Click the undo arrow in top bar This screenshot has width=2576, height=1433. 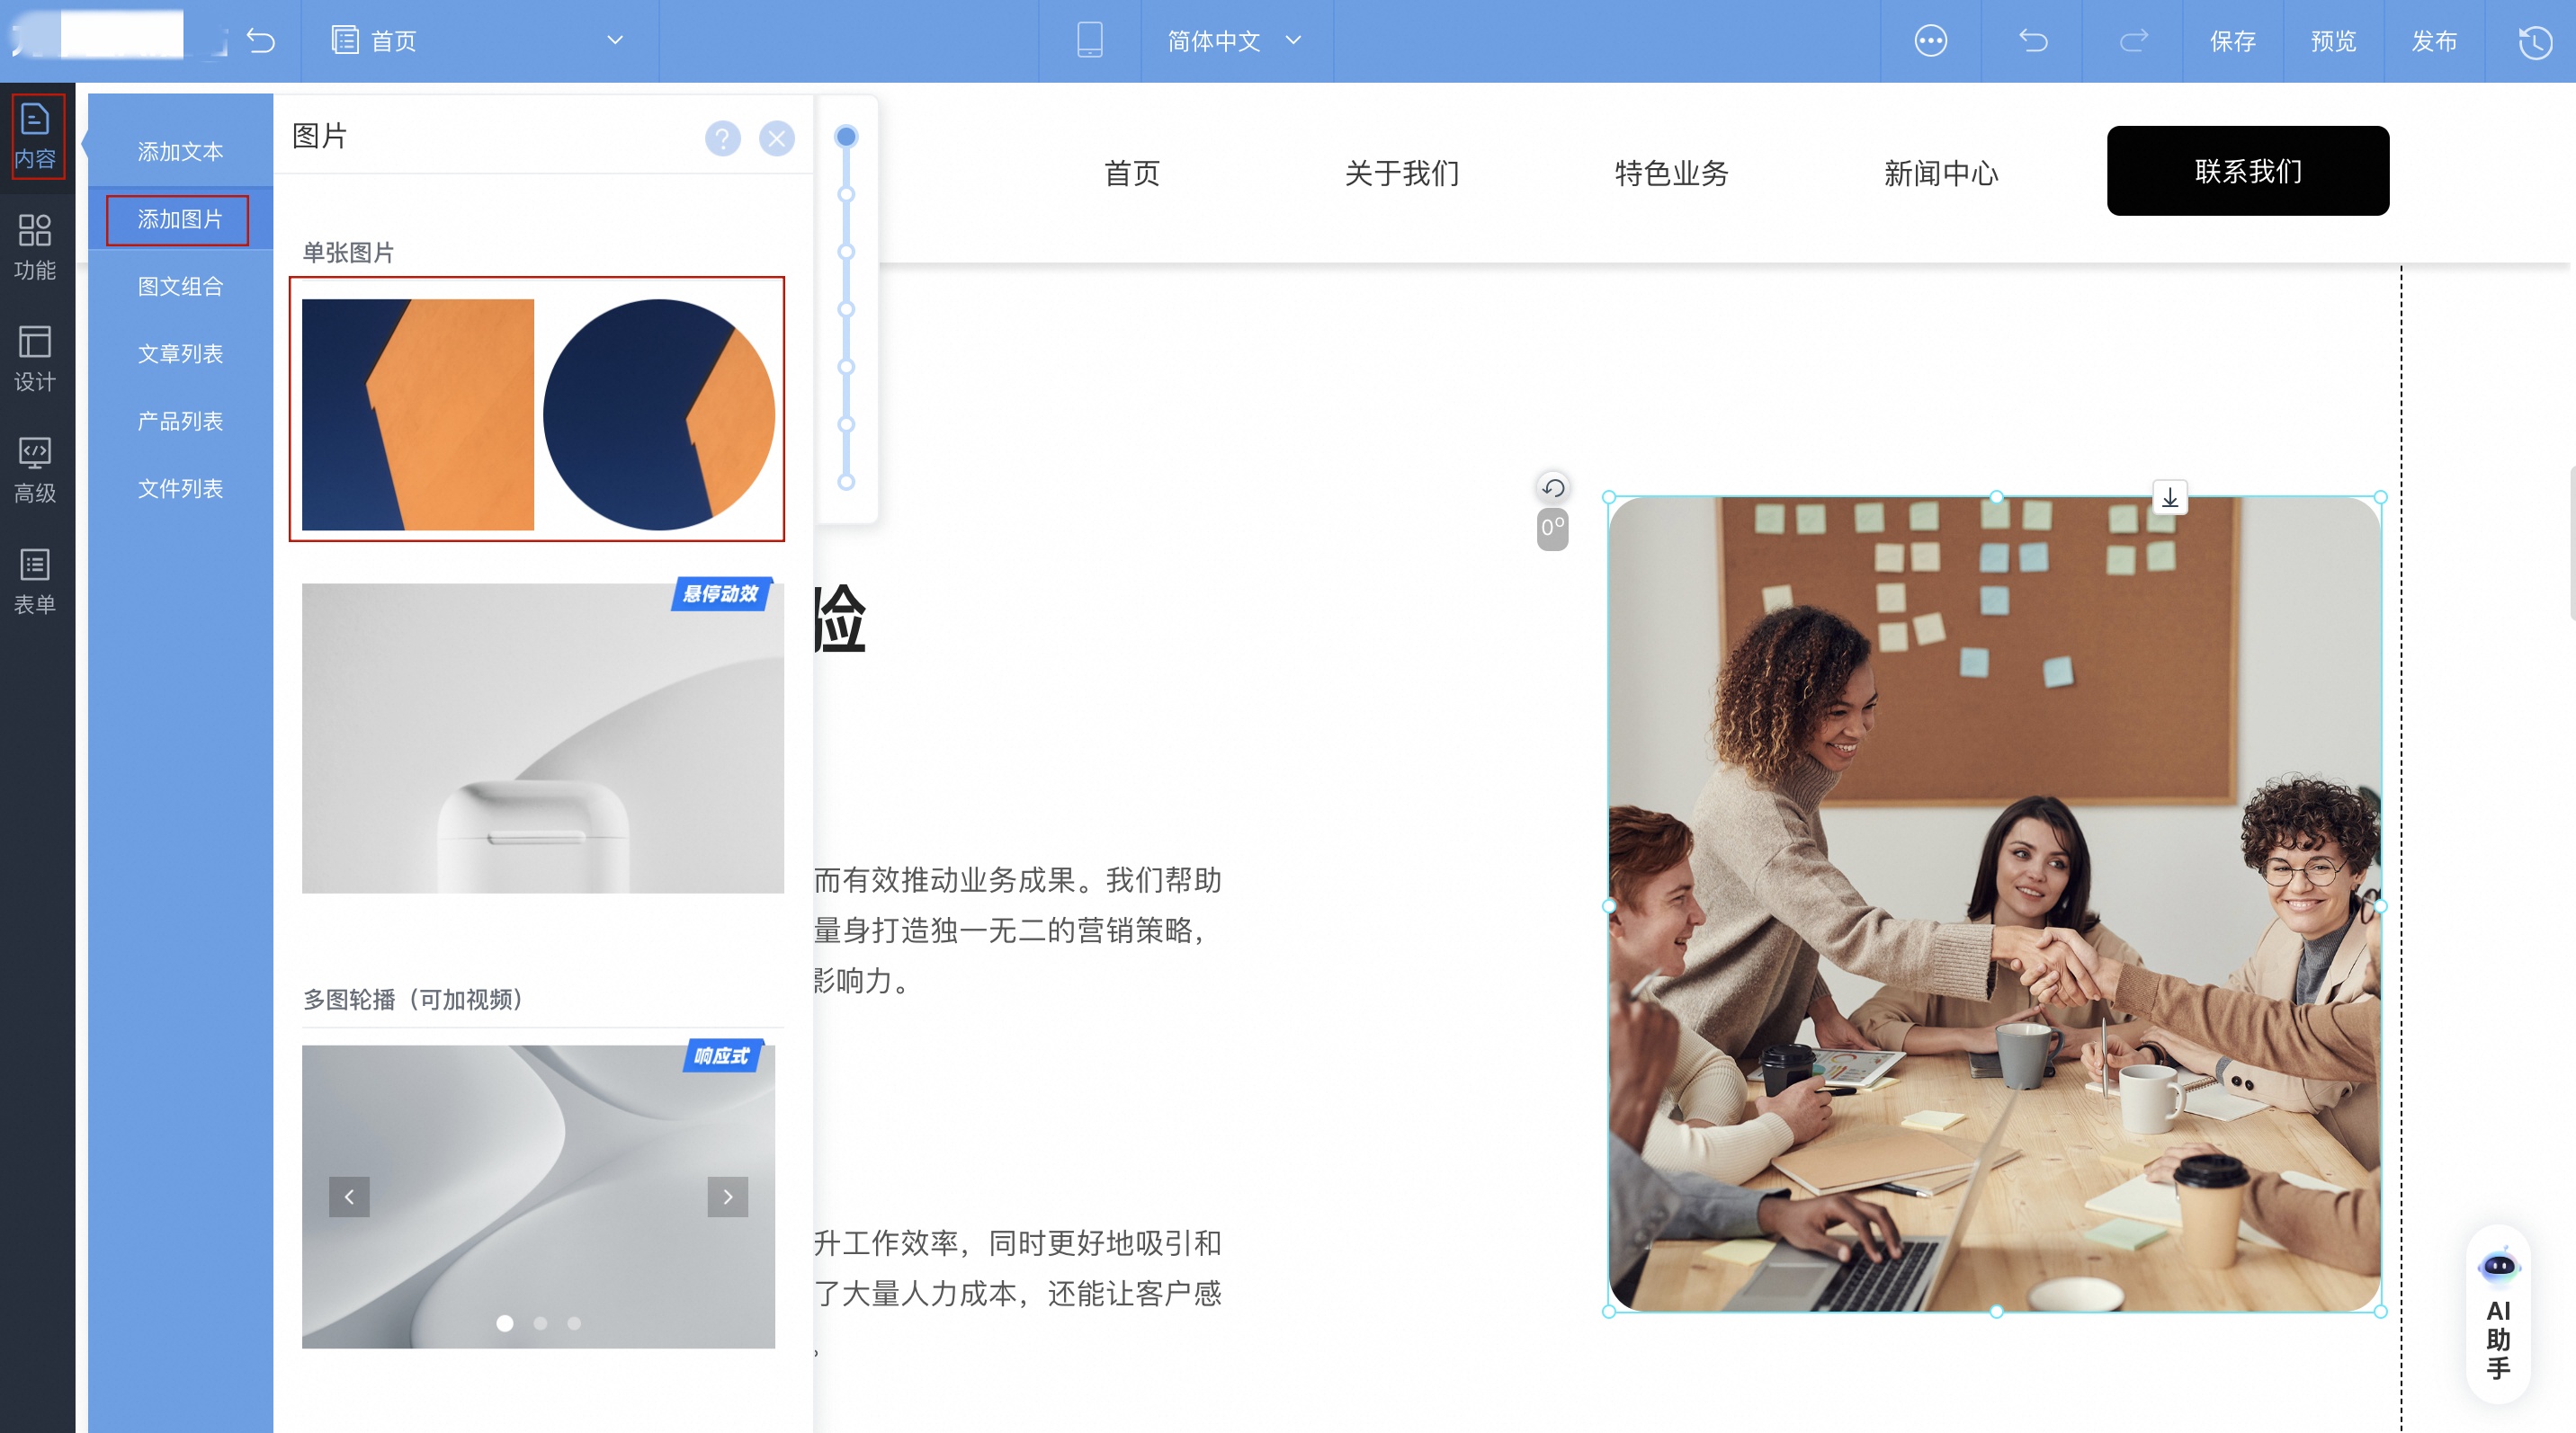[x=2032, y=41]
